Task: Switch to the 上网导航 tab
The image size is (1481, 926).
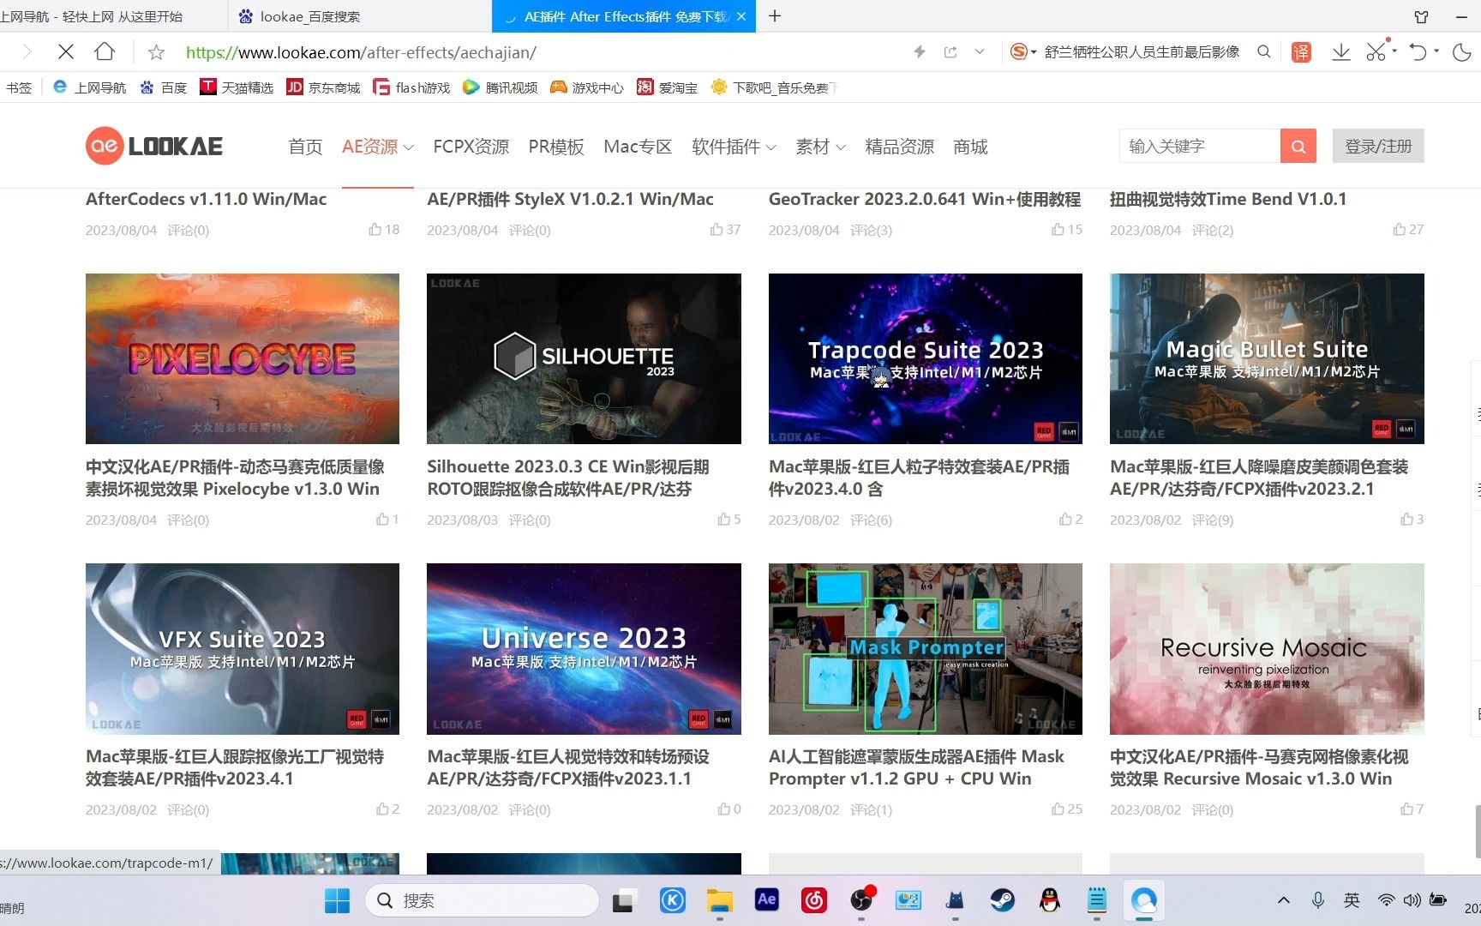Action: coord(113,16)
